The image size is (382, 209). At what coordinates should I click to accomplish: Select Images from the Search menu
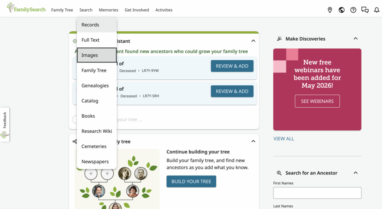click(x=97, y=55)
